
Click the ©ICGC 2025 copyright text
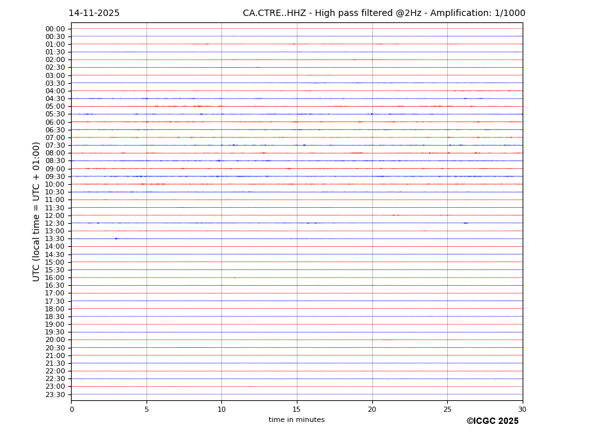pyautogui.click(x=492, y=421)
